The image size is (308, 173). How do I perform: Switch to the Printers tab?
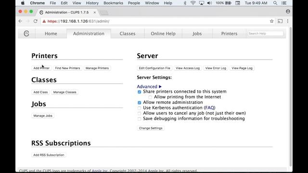(229, 34)
